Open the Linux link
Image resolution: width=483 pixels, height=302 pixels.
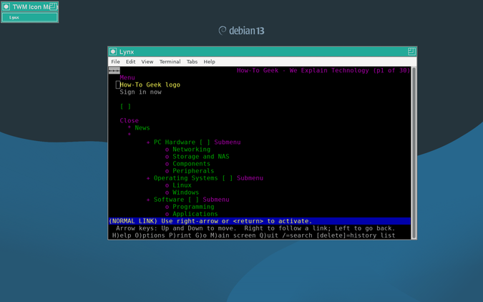point(182,185)
